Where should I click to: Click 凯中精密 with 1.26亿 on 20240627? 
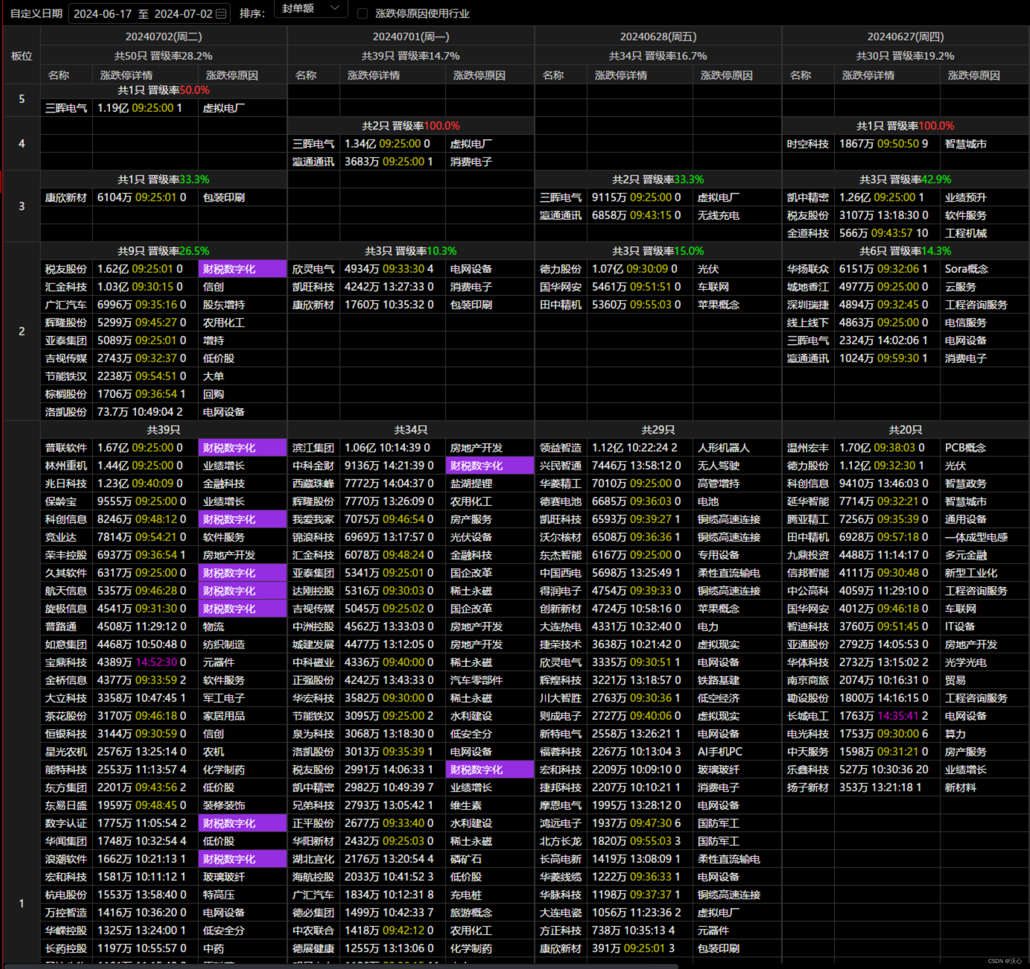[x=808, y=198]
